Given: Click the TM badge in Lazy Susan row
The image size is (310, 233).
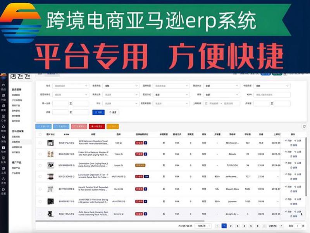Looking at the screenshot, I should (146, 177).
